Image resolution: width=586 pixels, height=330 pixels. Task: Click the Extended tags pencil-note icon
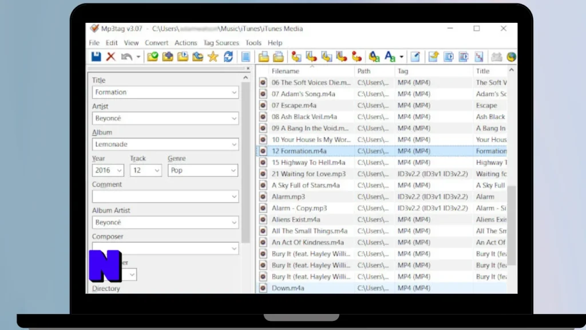point(415,57)
